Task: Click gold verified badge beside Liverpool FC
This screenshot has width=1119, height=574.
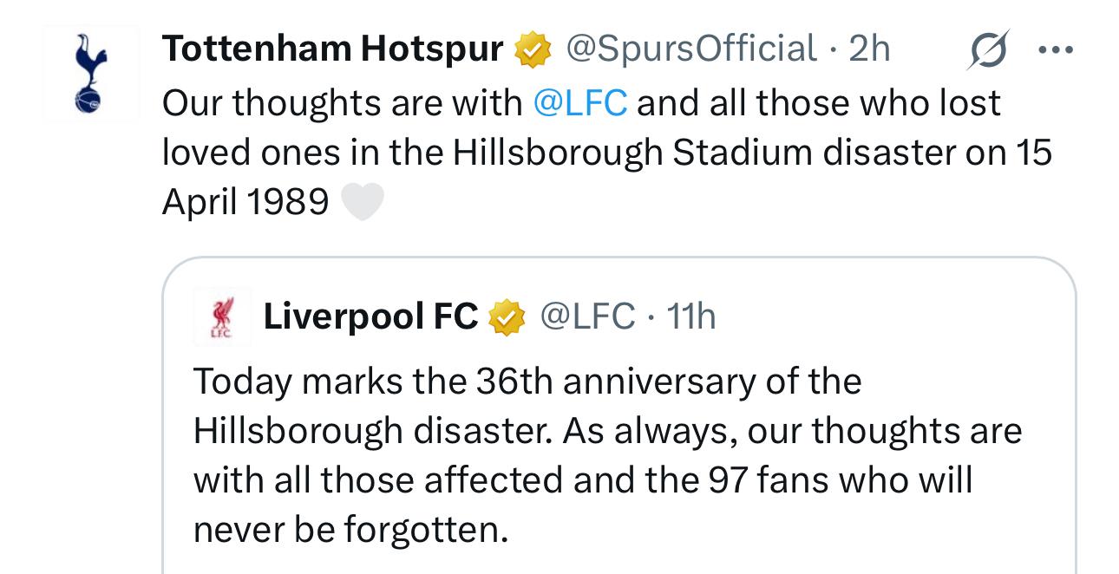Action: pos(507,317)
